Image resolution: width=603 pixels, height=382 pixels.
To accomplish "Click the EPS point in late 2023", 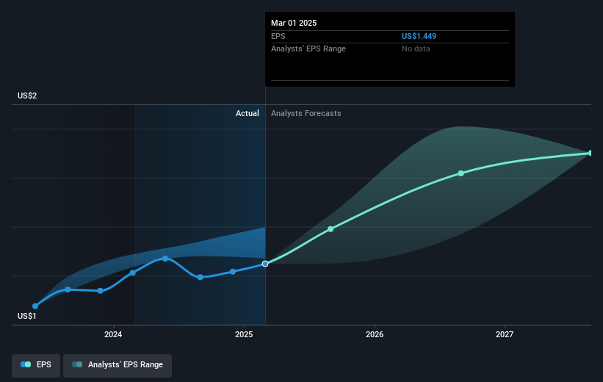I will click(101, 291).
